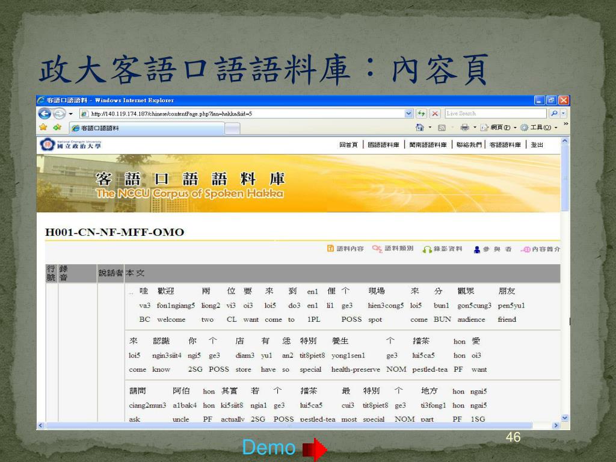
Task: Click the gloss word audience
Action: (471, 319)
